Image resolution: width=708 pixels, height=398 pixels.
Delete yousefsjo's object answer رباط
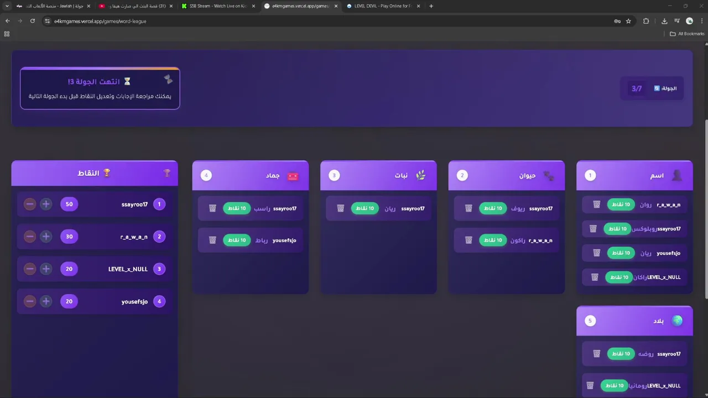(x=212, y=240)
